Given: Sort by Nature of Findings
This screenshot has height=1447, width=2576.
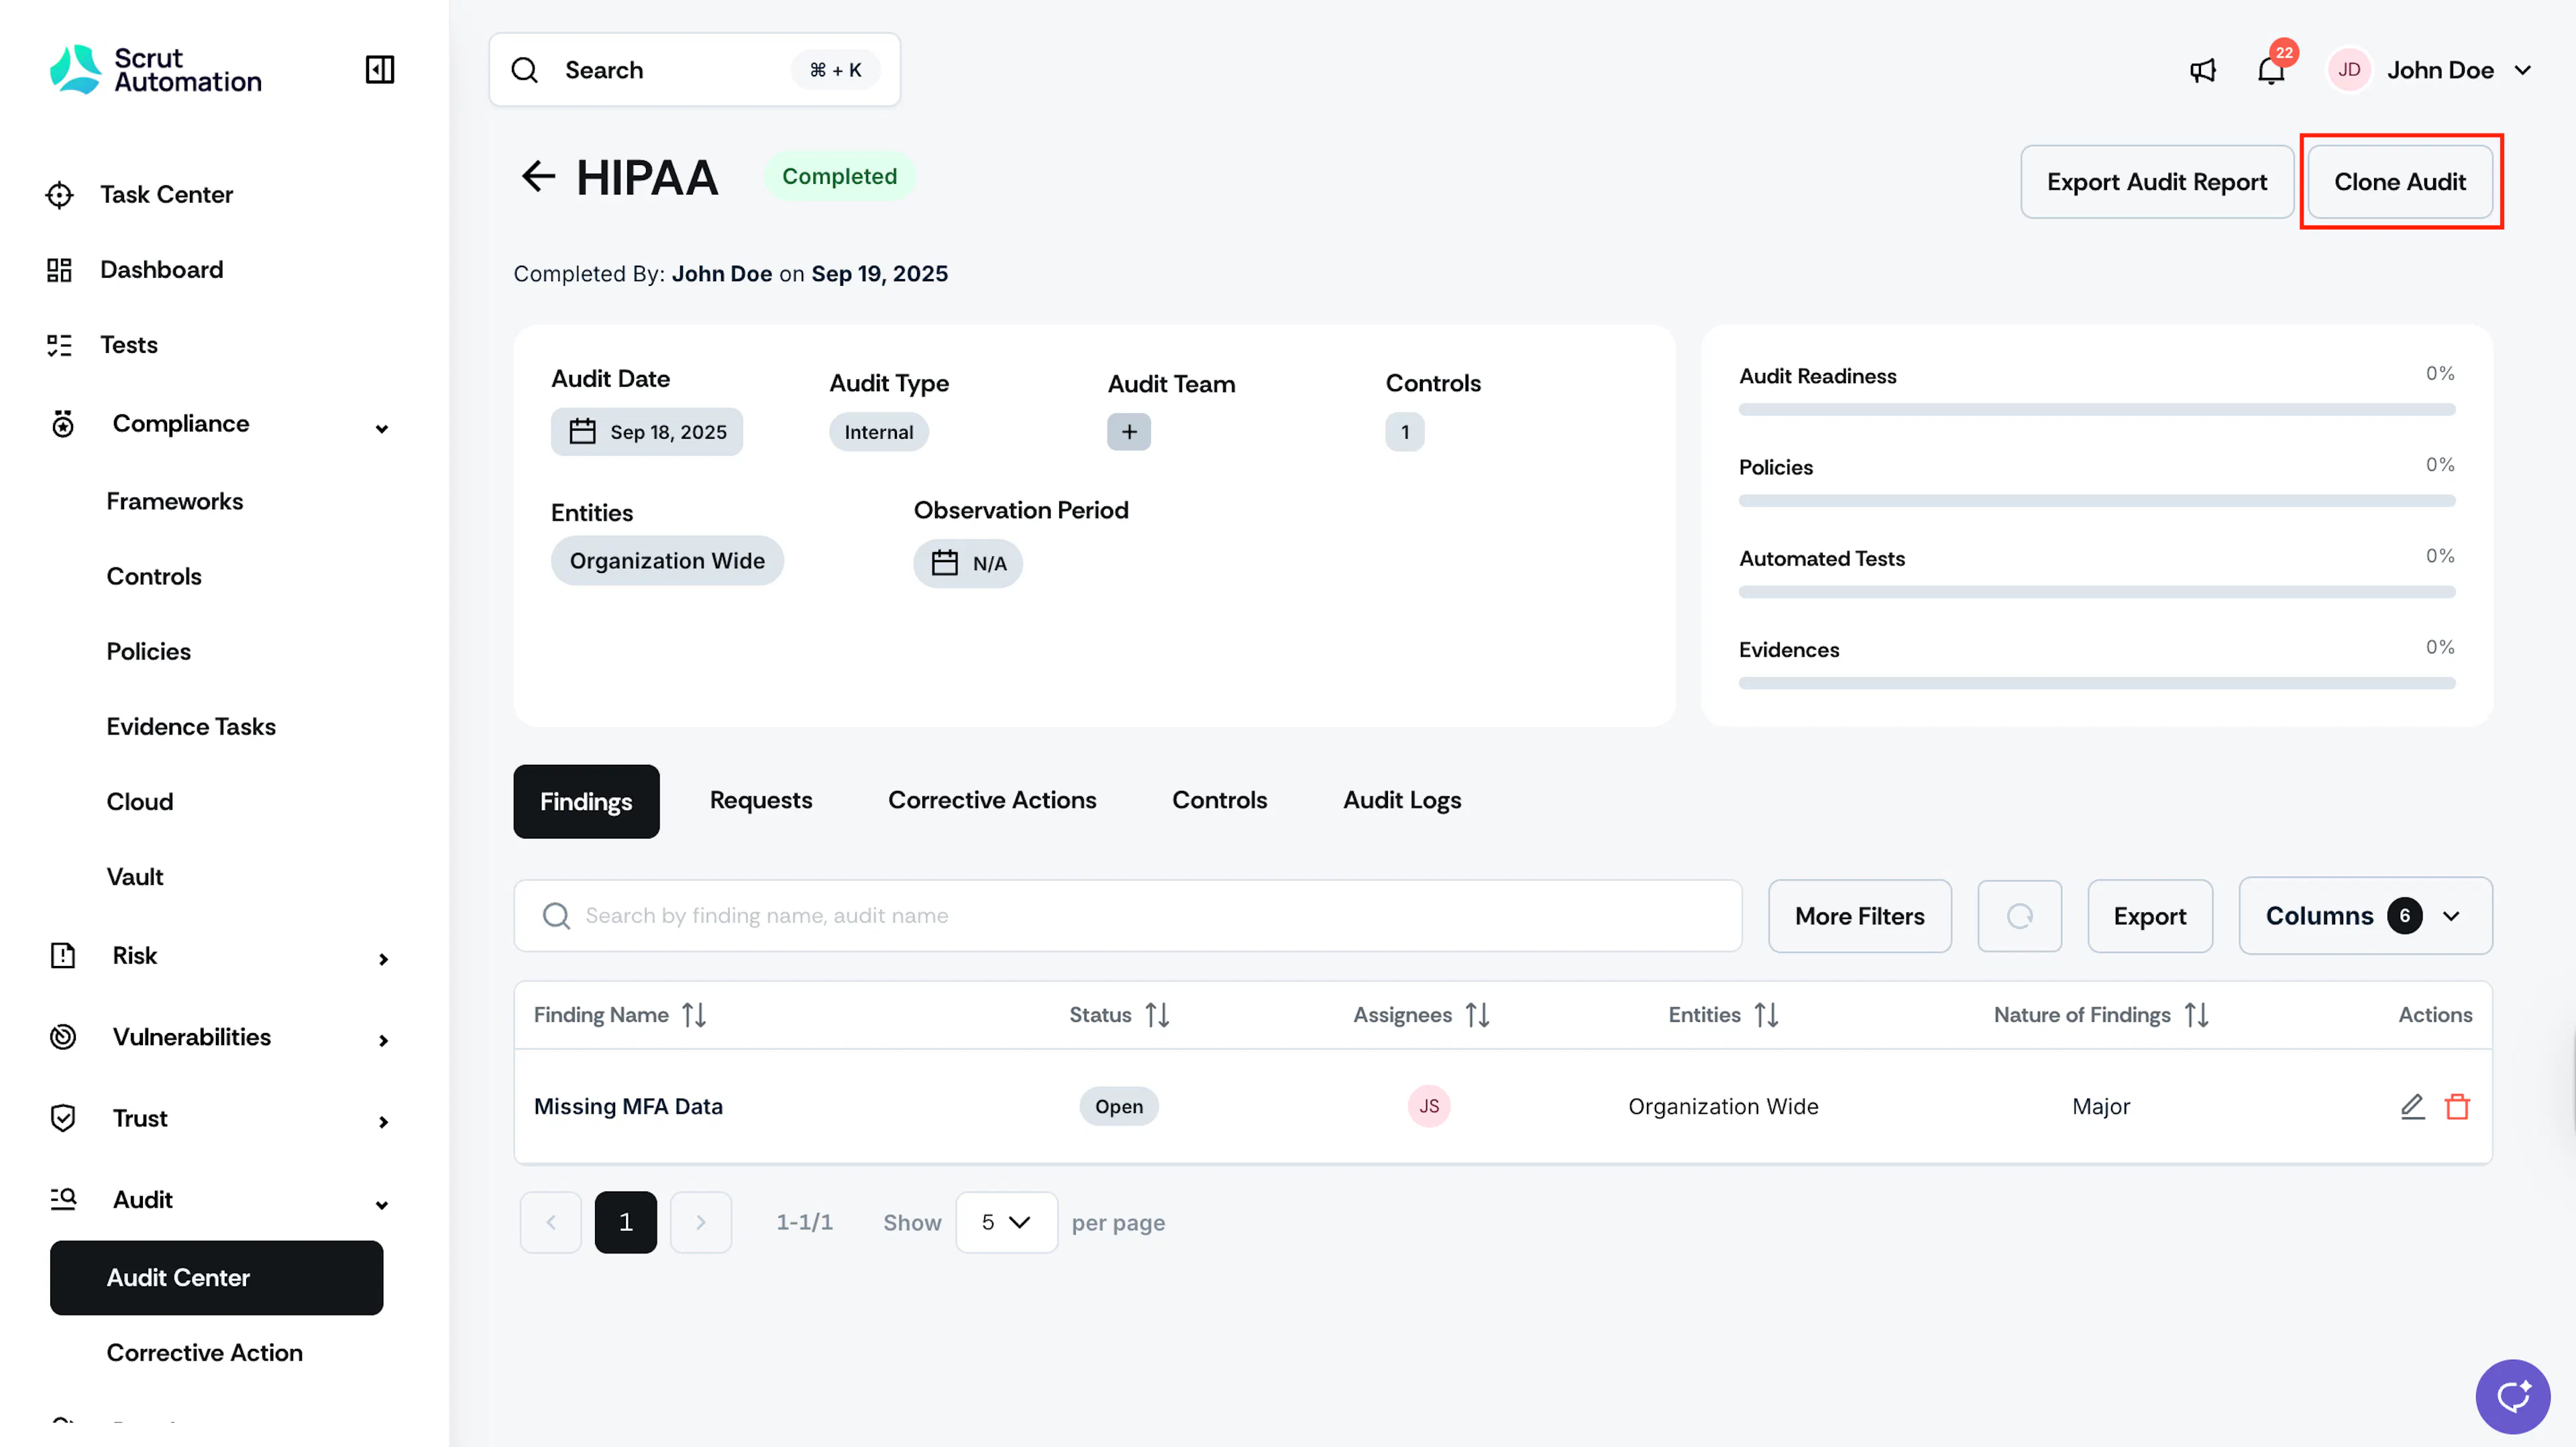Looking at the screenshot, I should pos(2196,1015).
